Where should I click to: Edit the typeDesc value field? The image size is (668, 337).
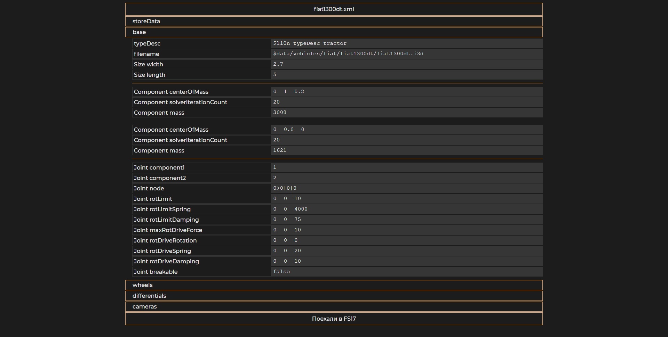point(407,43)
